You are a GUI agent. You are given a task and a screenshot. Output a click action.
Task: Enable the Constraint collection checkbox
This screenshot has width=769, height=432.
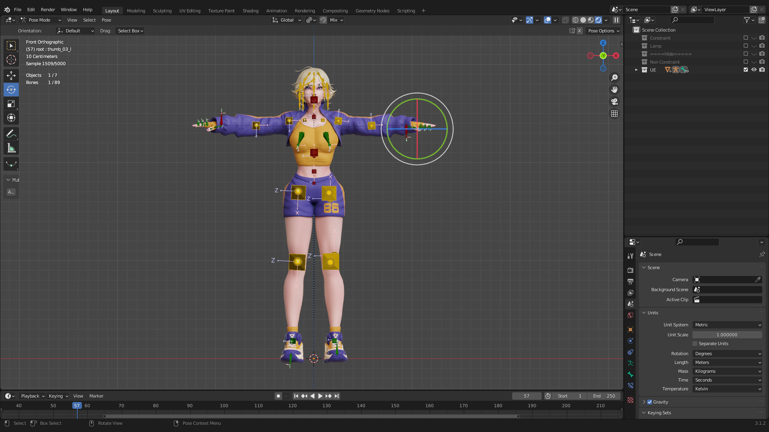click(x=746, y=38)
